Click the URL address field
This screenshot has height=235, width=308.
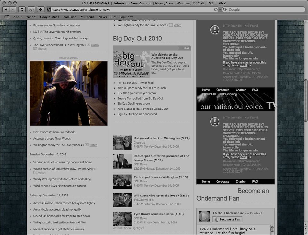[132, 9]
